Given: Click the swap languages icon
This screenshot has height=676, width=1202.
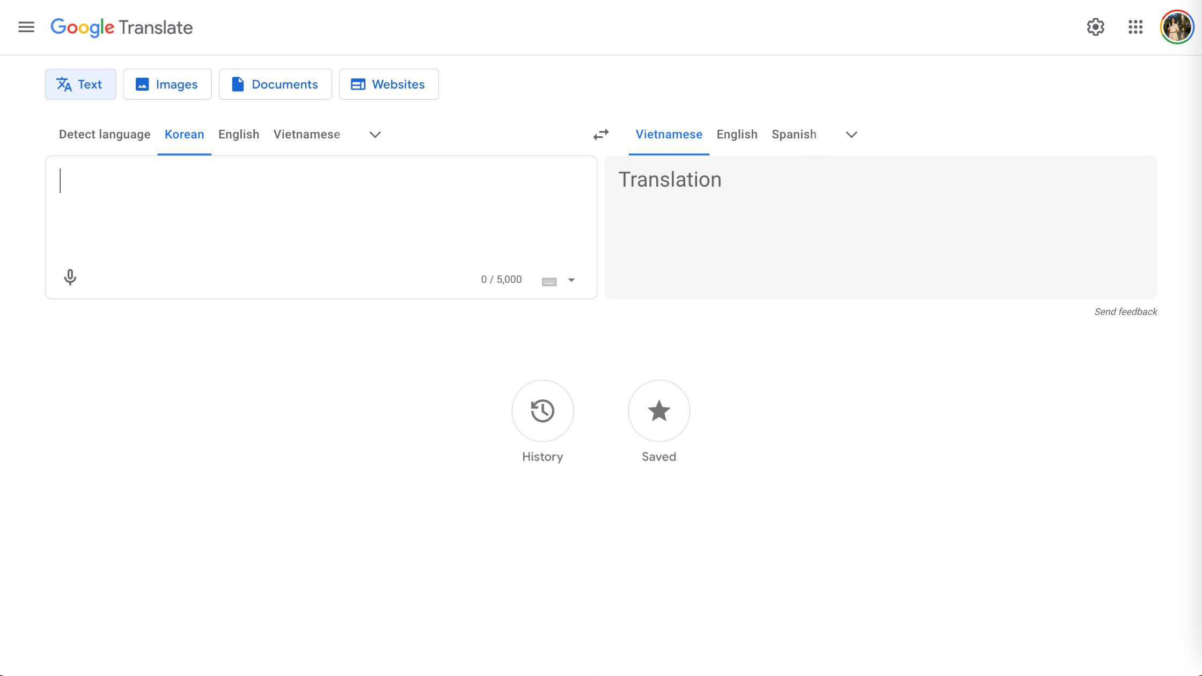Looking at the screenshot, I should point(601,135).
